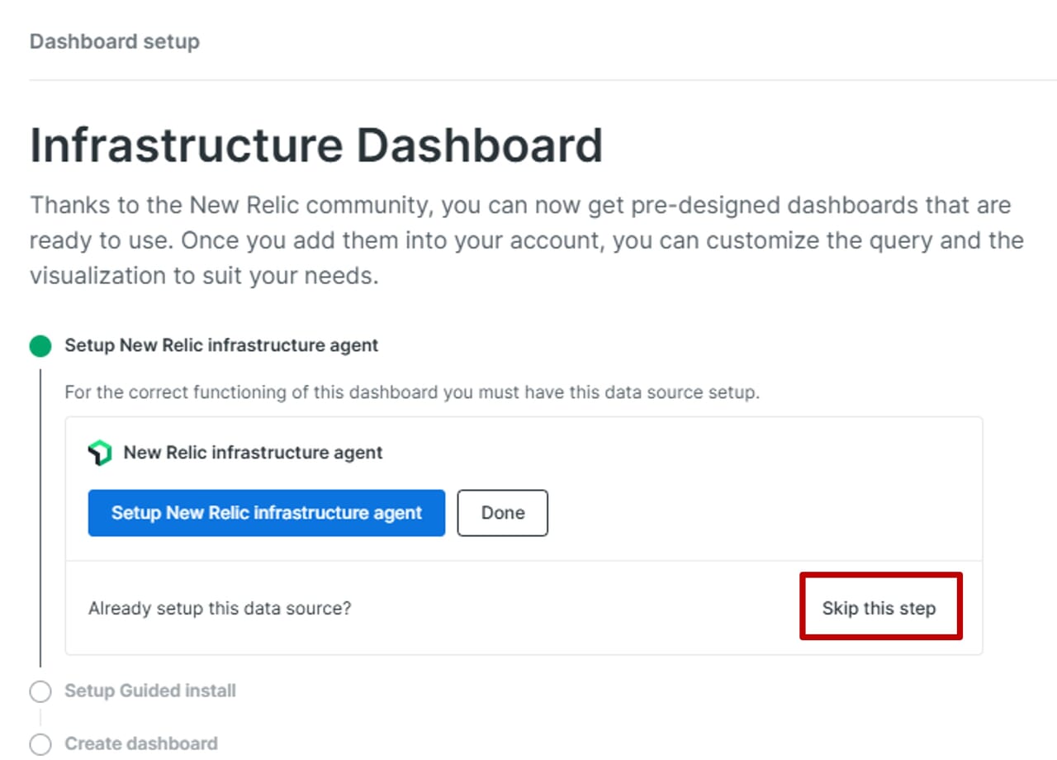Click the paragraph starting Thanks to the New Relic community
The height and width of the screenshot is (760, 1057).
[526, 240]
